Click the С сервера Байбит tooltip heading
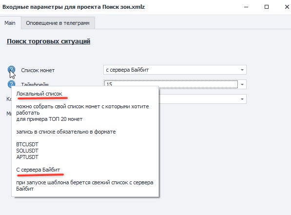This screenshot has width=291, height=215. tap(38, 170)
